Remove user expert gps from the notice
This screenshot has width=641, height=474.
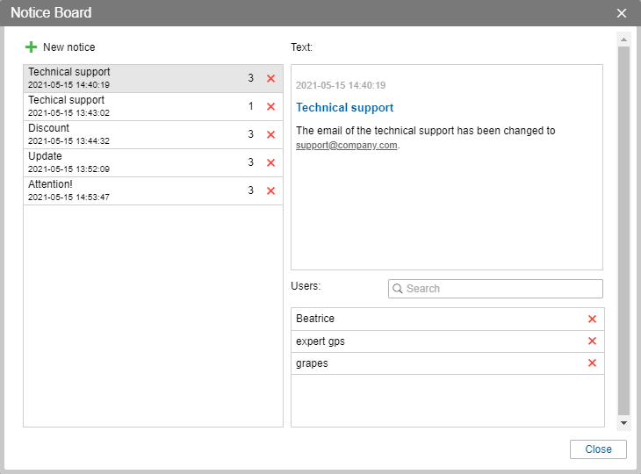coord(592,341)
